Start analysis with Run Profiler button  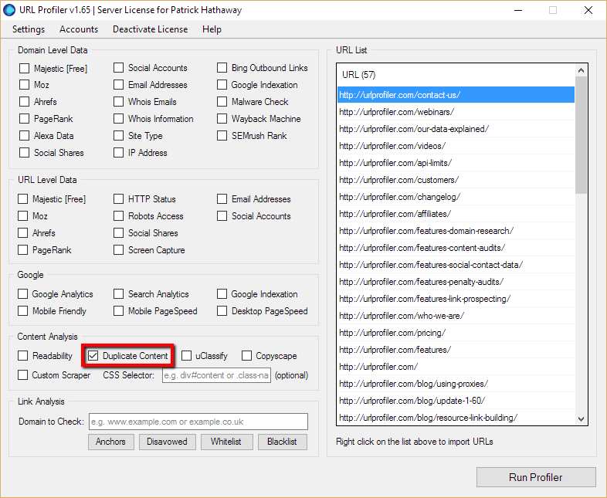pos(536,477)
